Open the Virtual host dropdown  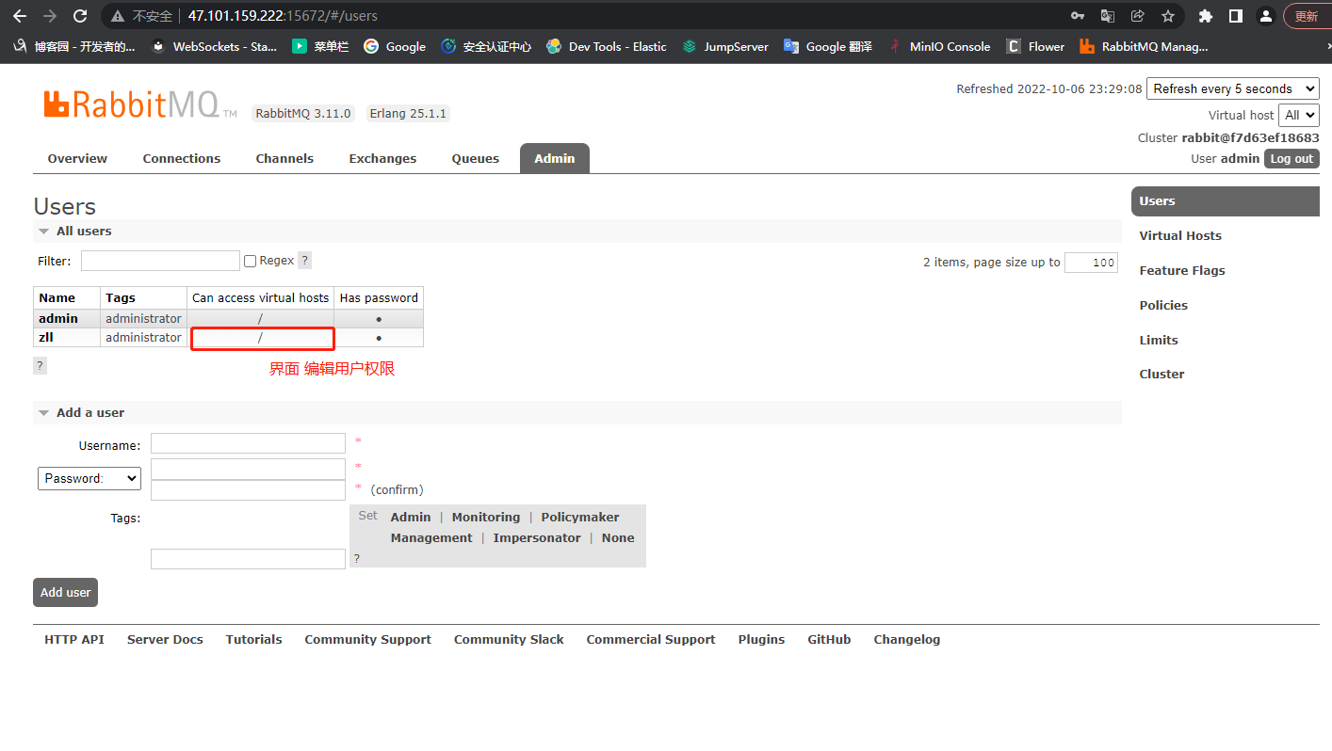point(1298,115)
